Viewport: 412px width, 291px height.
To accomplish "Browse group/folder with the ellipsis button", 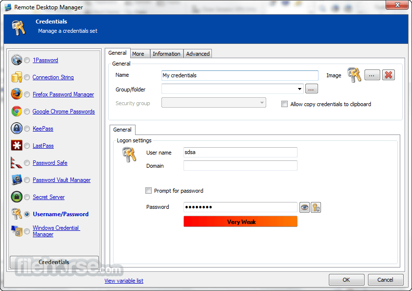I will click(x=311, y=89).
